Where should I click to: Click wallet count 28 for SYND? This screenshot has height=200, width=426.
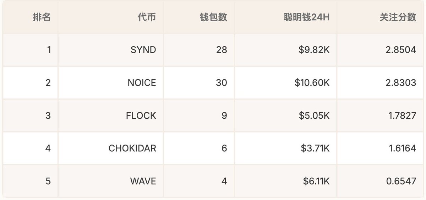point(221,50)
